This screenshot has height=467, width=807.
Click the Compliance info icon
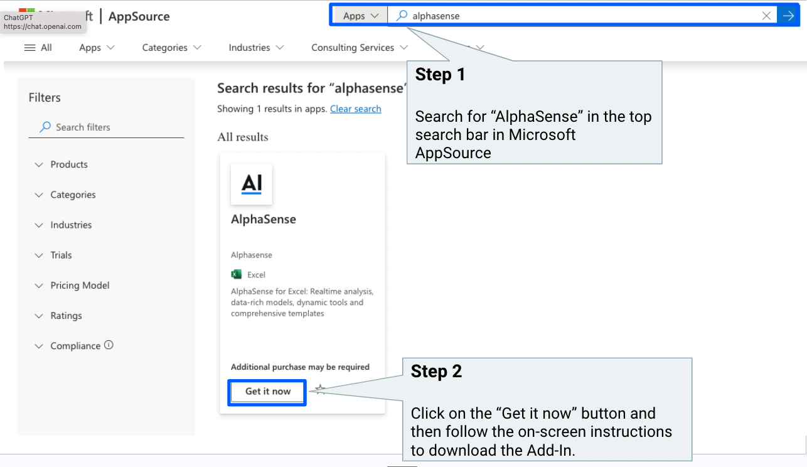tap(109, 345)
